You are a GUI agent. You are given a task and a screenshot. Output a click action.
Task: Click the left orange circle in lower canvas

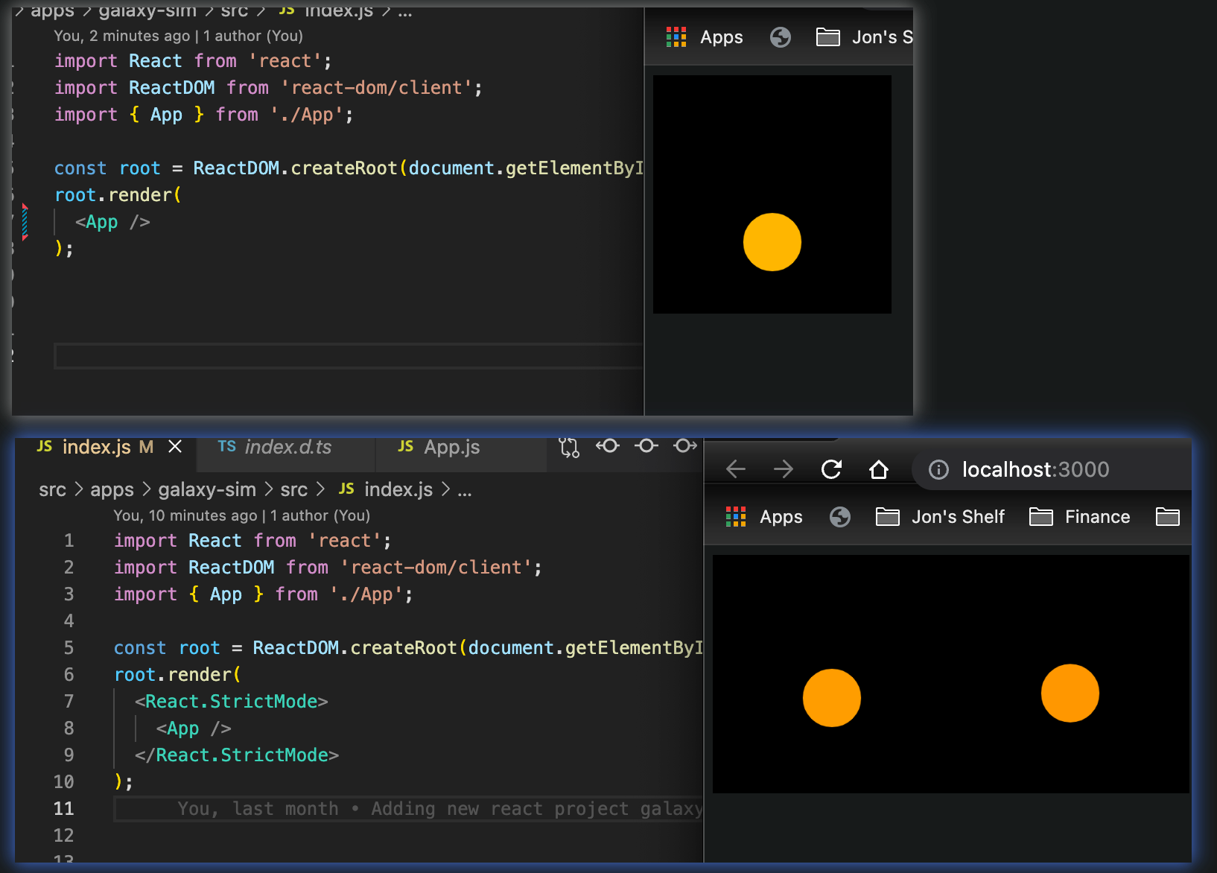832,698
